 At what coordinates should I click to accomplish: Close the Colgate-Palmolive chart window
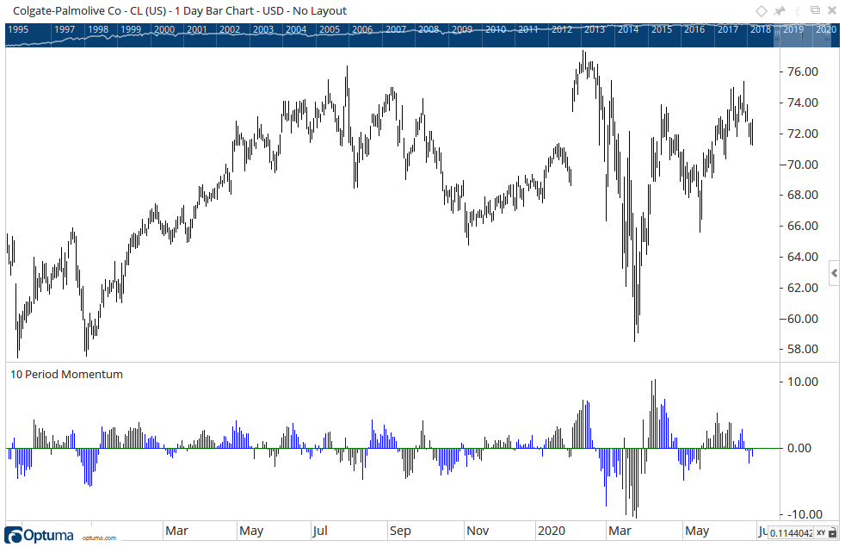[x=833, y=11]
